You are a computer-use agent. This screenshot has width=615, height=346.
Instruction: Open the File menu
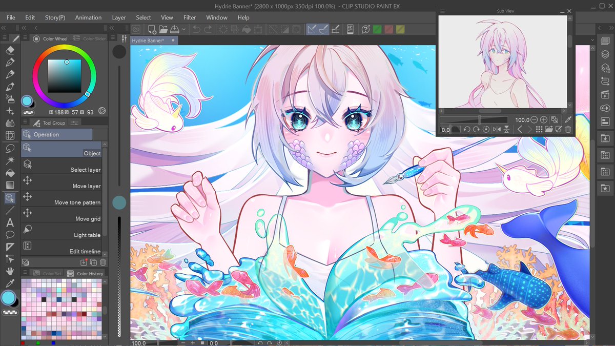point(11,17)
